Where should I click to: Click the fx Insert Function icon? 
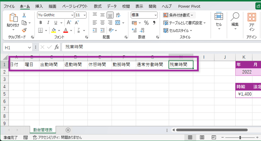pyautogui.click(x=57, y=47)
